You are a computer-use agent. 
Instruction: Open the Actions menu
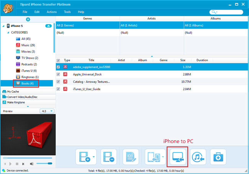[52, 12]
